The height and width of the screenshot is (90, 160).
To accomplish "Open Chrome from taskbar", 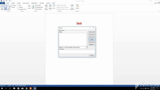I will (26, 88).
